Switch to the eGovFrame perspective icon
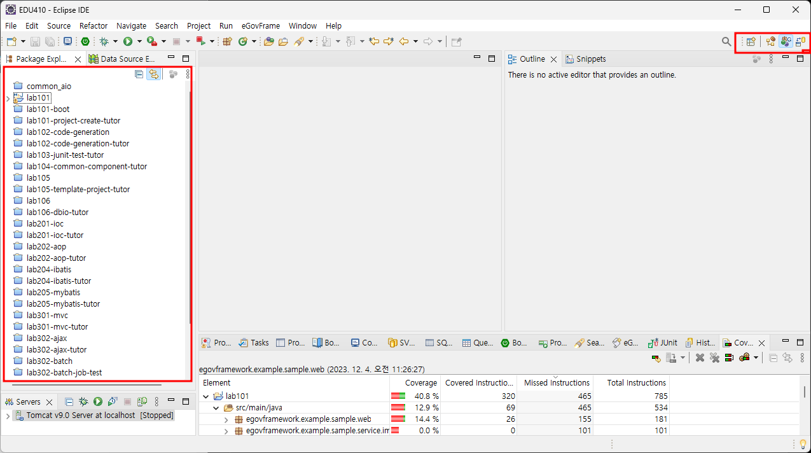811x453 pixels. tap(786, 41)
